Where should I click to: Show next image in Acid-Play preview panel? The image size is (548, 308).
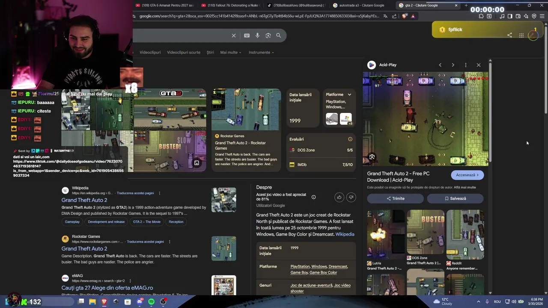453,65
